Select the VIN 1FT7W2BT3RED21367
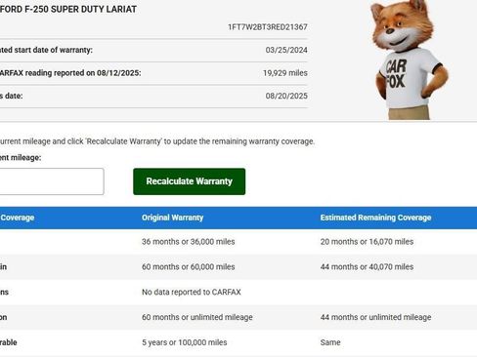The image size is (477, 357). click(268, 27)
